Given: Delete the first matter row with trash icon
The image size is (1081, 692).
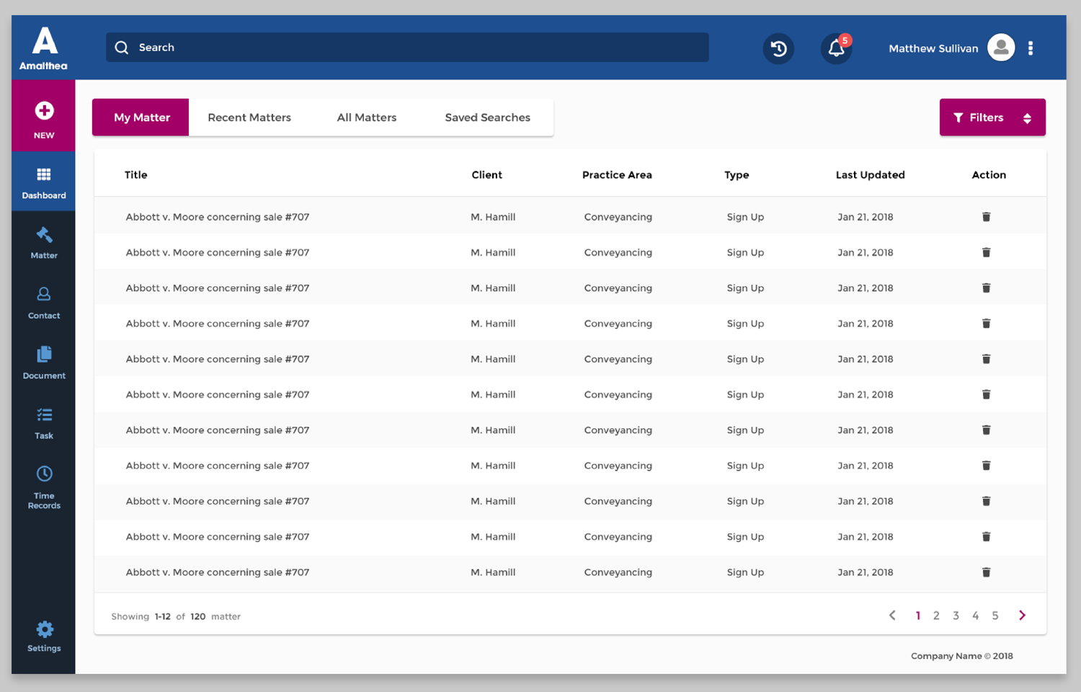Looking at the screenshot, I should pyautogui.click(x=986, y=217).
